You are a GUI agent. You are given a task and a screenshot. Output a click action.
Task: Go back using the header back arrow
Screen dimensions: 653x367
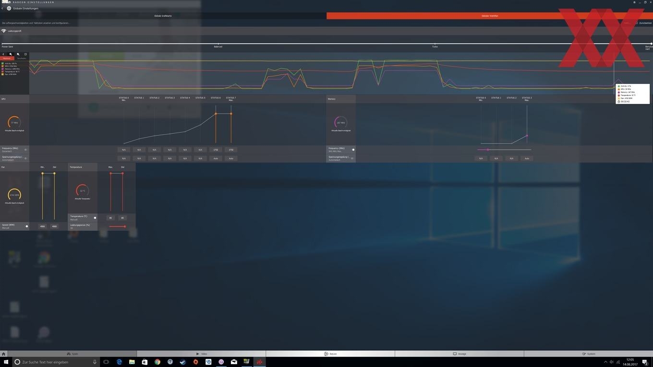coord(2,8)
